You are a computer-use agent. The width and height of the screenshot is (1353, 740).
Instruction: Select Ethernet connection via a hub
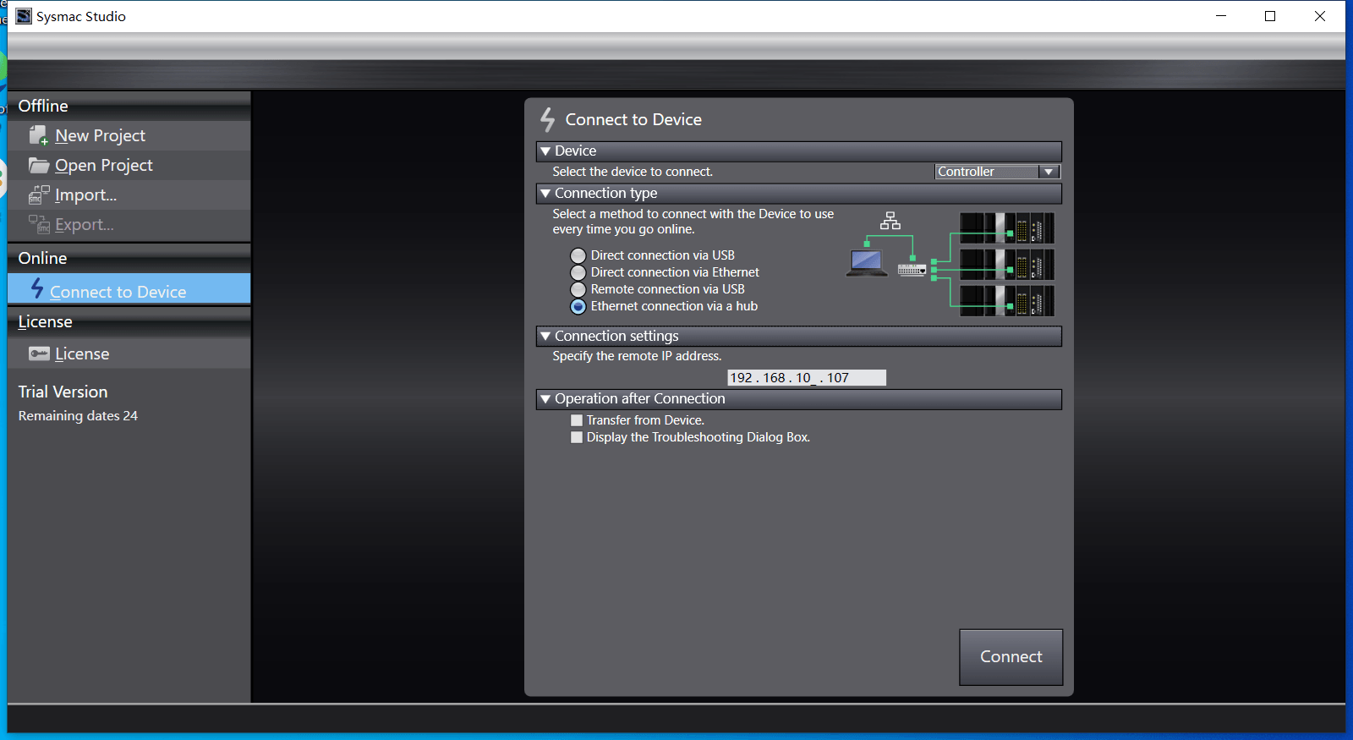578,306
